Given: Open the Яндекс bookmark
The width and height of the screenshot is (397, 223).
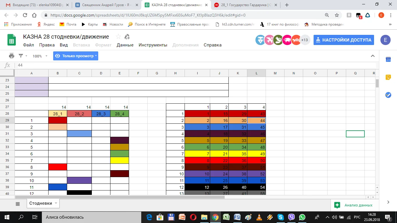Looking at the screenshot, I should [45, 24].
